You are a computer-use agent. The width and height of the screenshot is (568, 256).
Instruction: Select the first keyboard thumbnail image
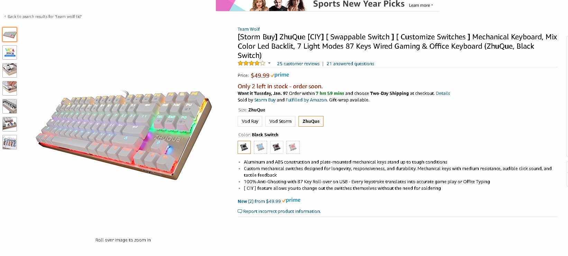pyautogui.click(x=10, y=35)
